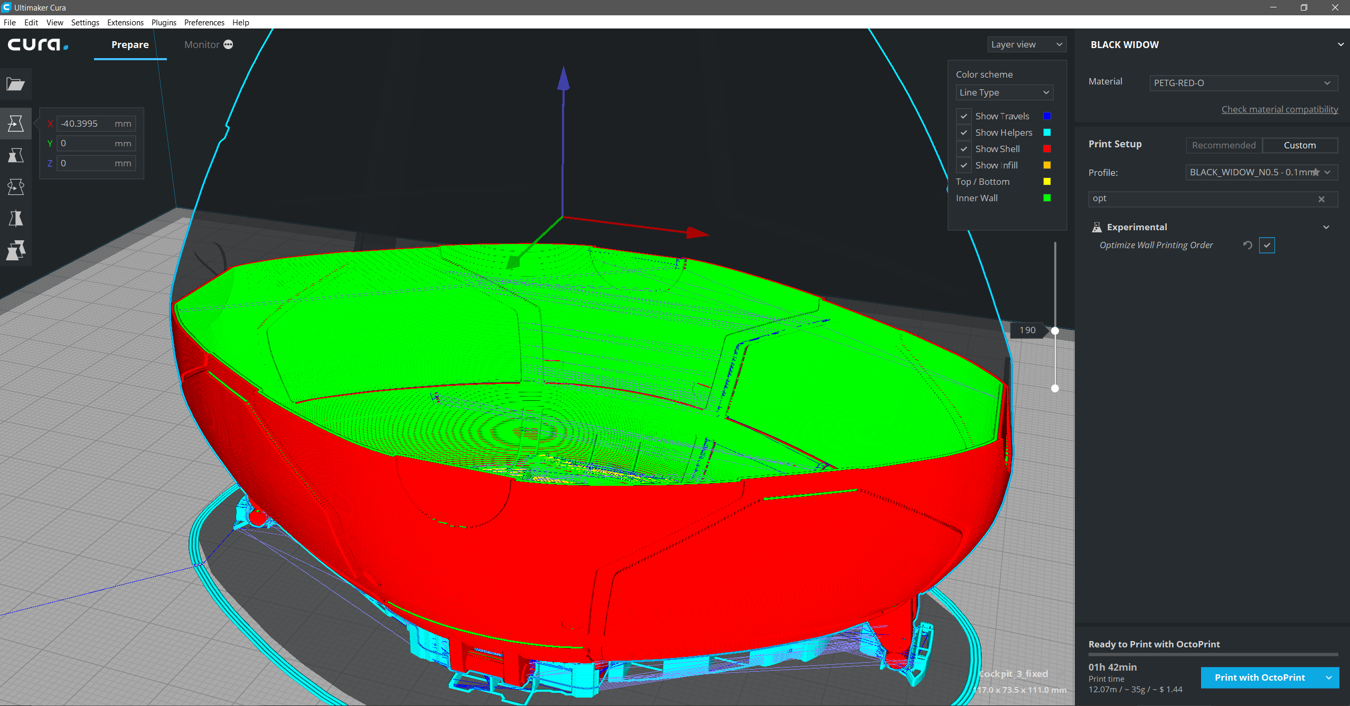Image resolution: width=1350 pixels, height=706 pixels.
Task: Toggle Show Helpers checkbox
Action: (x=964, y=133)
